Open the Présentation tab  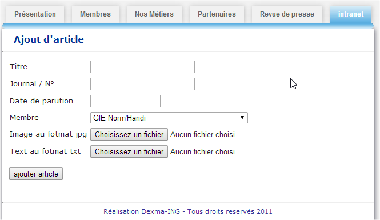pyautogui.click(x=35, y=14)
